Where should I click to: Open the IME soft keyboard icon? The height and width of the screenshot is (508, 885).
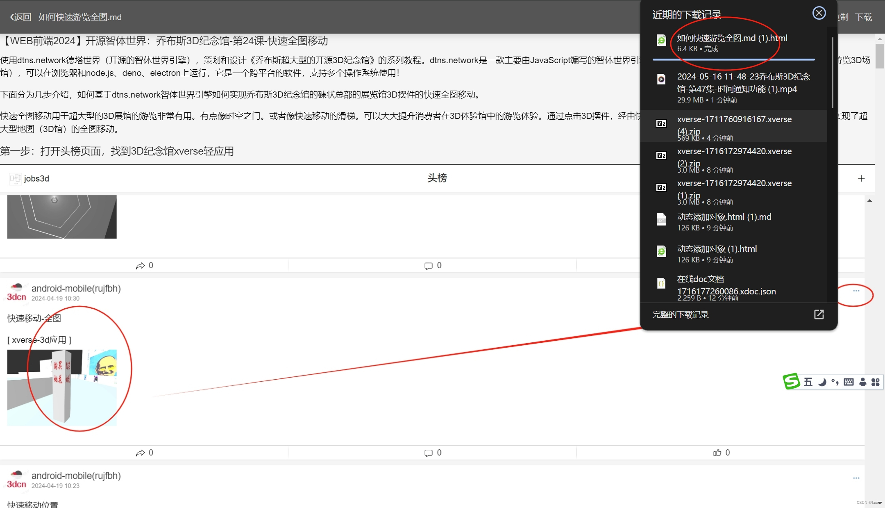pos(849,382)
